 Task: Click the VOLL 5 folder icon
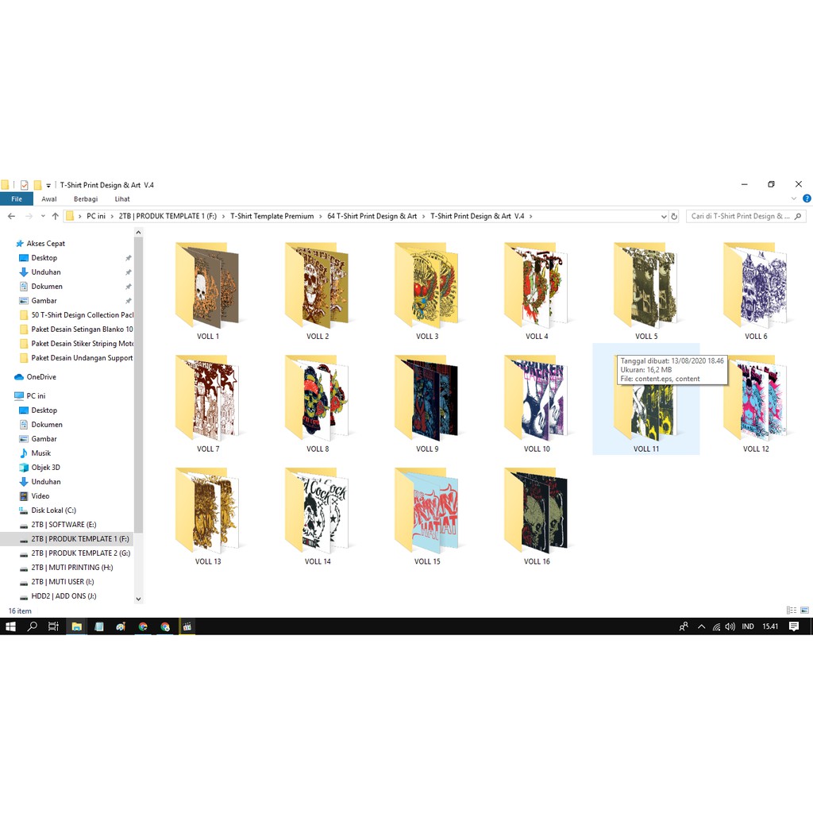click(646, 285)
